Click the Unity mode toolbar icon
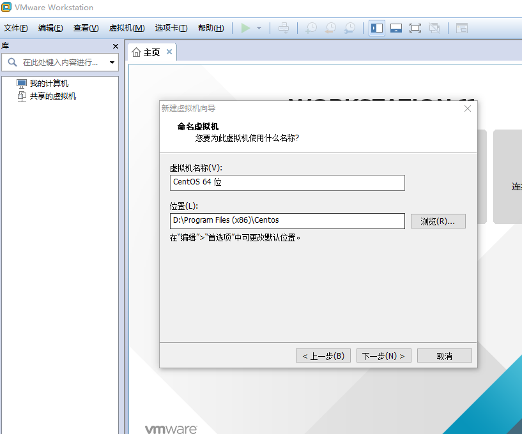This screenshot has height=434, width=522. (x=434, y=28)
